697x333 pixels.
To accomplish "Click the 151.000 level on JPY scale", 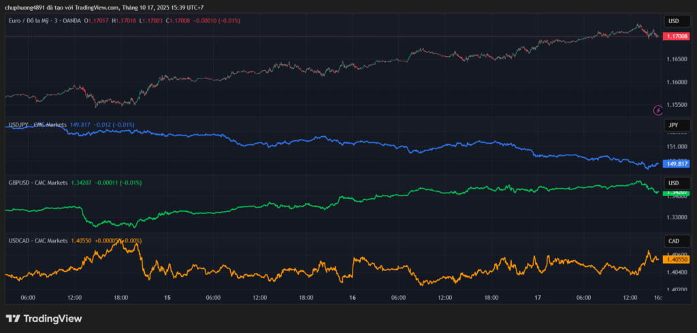I will (x=677, y=146).
